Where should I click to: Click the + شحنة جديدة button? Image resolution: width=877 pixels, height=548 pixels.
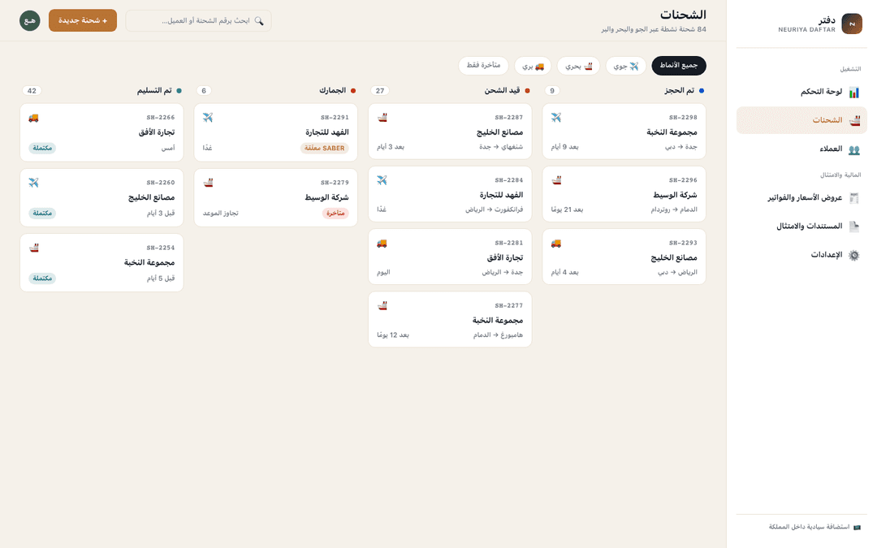(83, 20)
